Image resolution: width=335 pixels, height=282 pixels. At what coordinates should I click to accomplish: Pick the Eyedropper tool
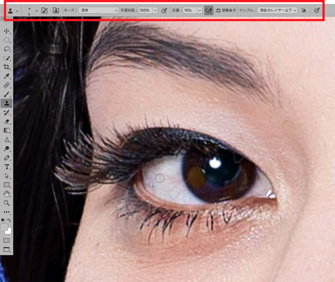(6, 76)
